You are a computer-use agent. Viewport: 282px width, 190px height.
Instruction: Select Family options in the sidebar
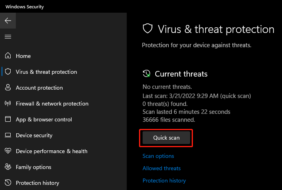pyautogui.click(x=33, y=167)
